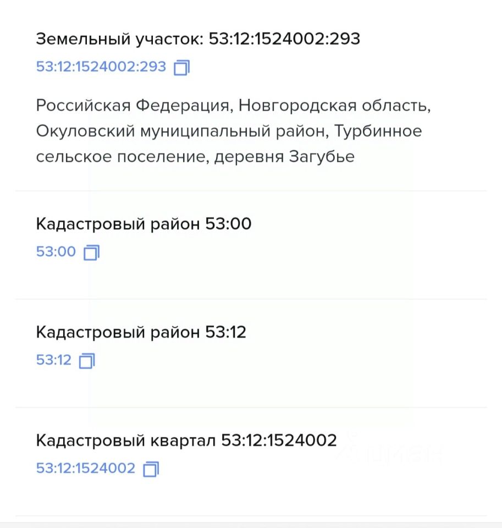
Task: Click "деревня Загубье" in the address
Action: tap(284, 157)
